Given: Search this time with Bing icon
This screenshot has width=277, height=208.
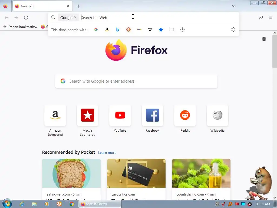Looking at the screenshot, I should [x=118, y=30].
